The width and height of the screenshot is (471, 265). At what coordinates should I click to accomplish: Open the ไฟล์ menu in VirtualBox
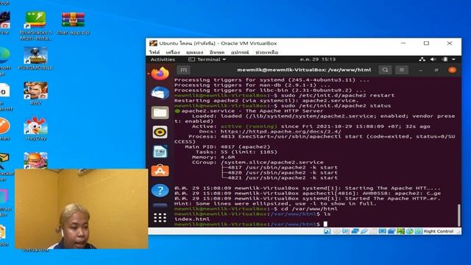point(155,52)
